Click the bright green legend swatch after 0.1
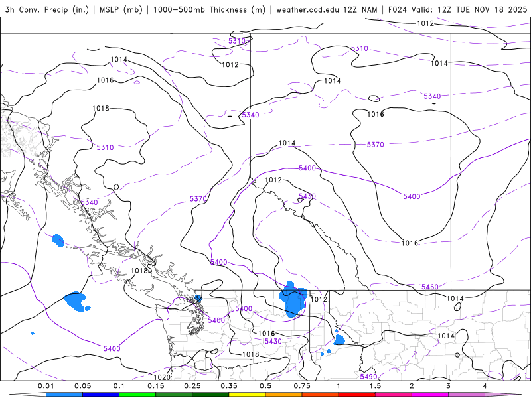 [x=137, y=395]
